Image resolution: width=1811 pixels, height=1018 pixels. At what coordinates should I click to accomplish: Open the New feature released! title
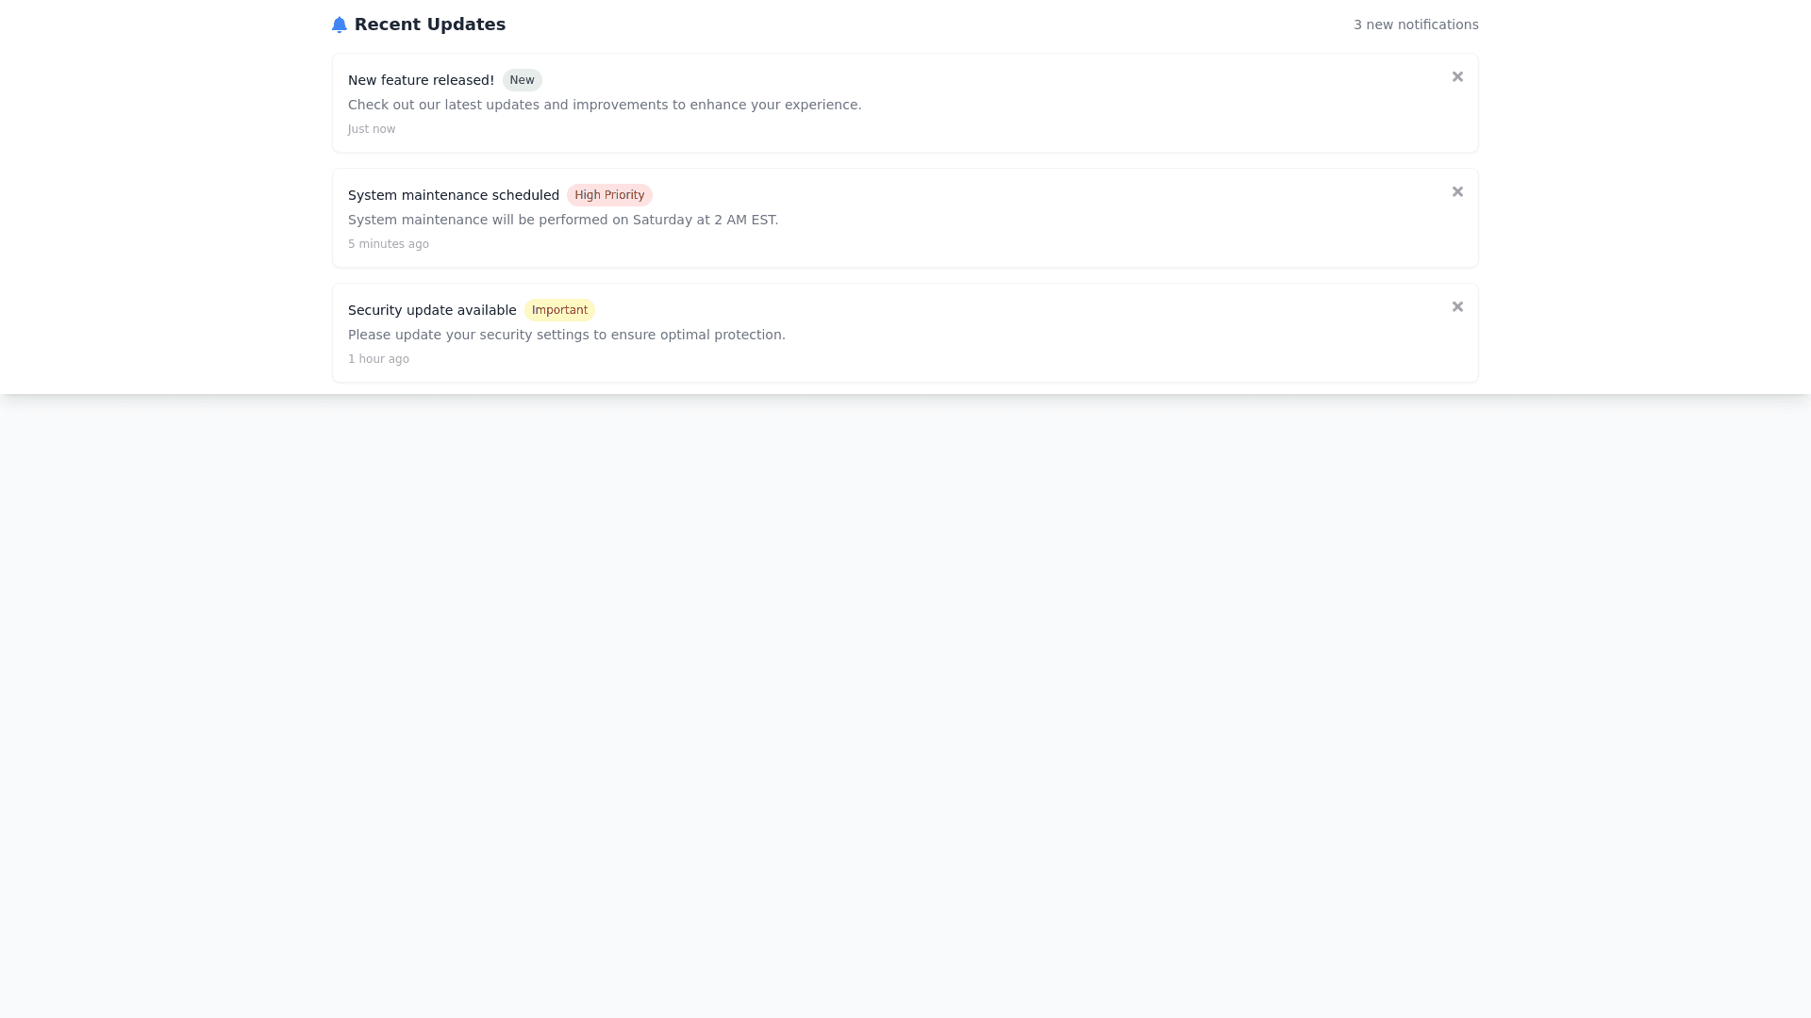(x=421, y=80)
